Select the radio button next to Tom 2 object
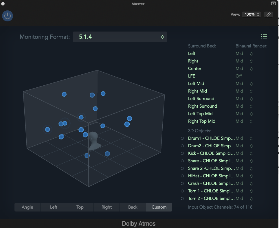Screen dimensions: 279x228 point(182,198)
